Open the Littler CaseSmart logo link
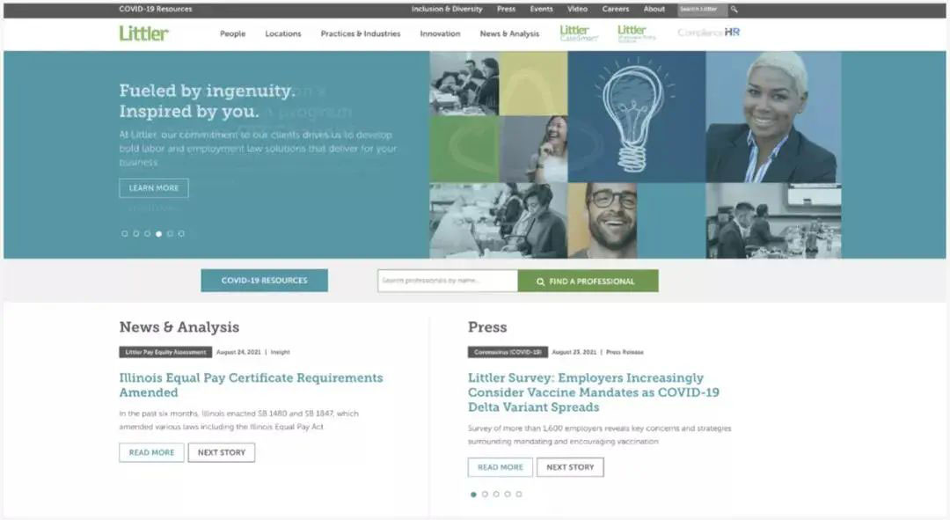 coord(579,33)
